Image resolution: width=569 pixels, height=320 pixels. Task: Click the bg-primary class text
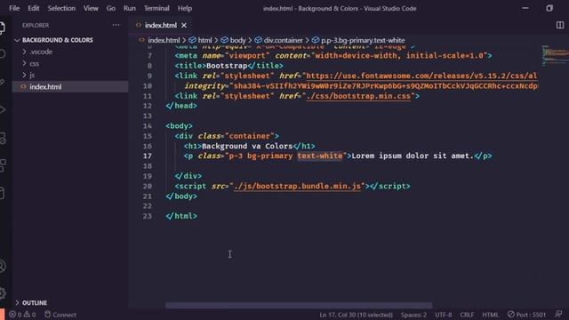pyautogui.click(x=269, y=156)
